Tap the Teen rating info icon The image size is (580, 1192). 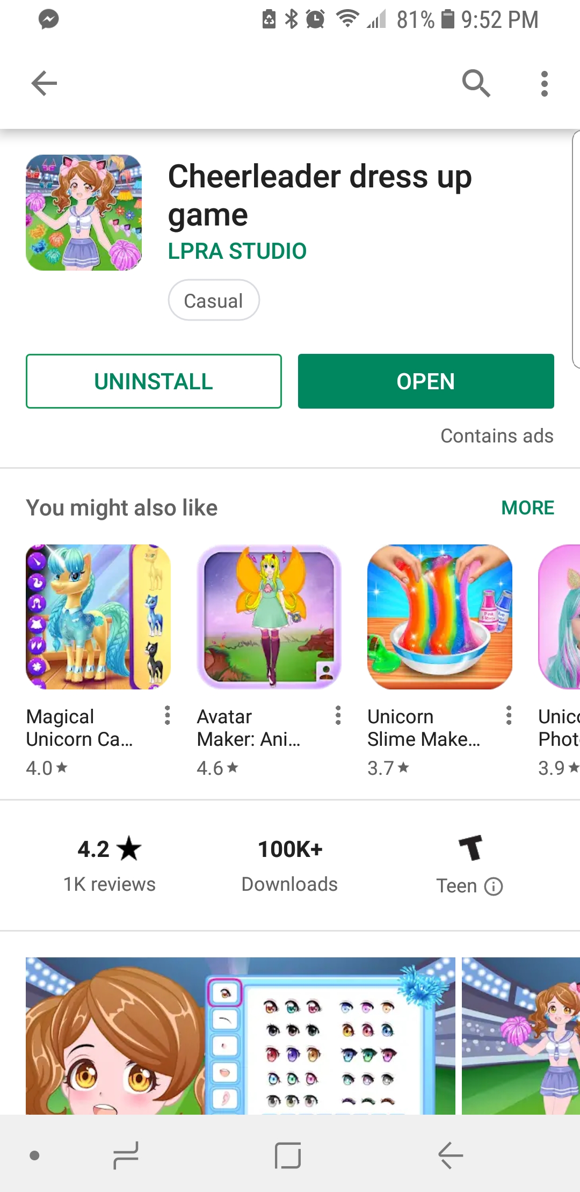click(x=494, y=886)
